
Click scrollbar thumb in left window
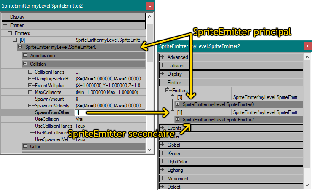click(150, 43)
